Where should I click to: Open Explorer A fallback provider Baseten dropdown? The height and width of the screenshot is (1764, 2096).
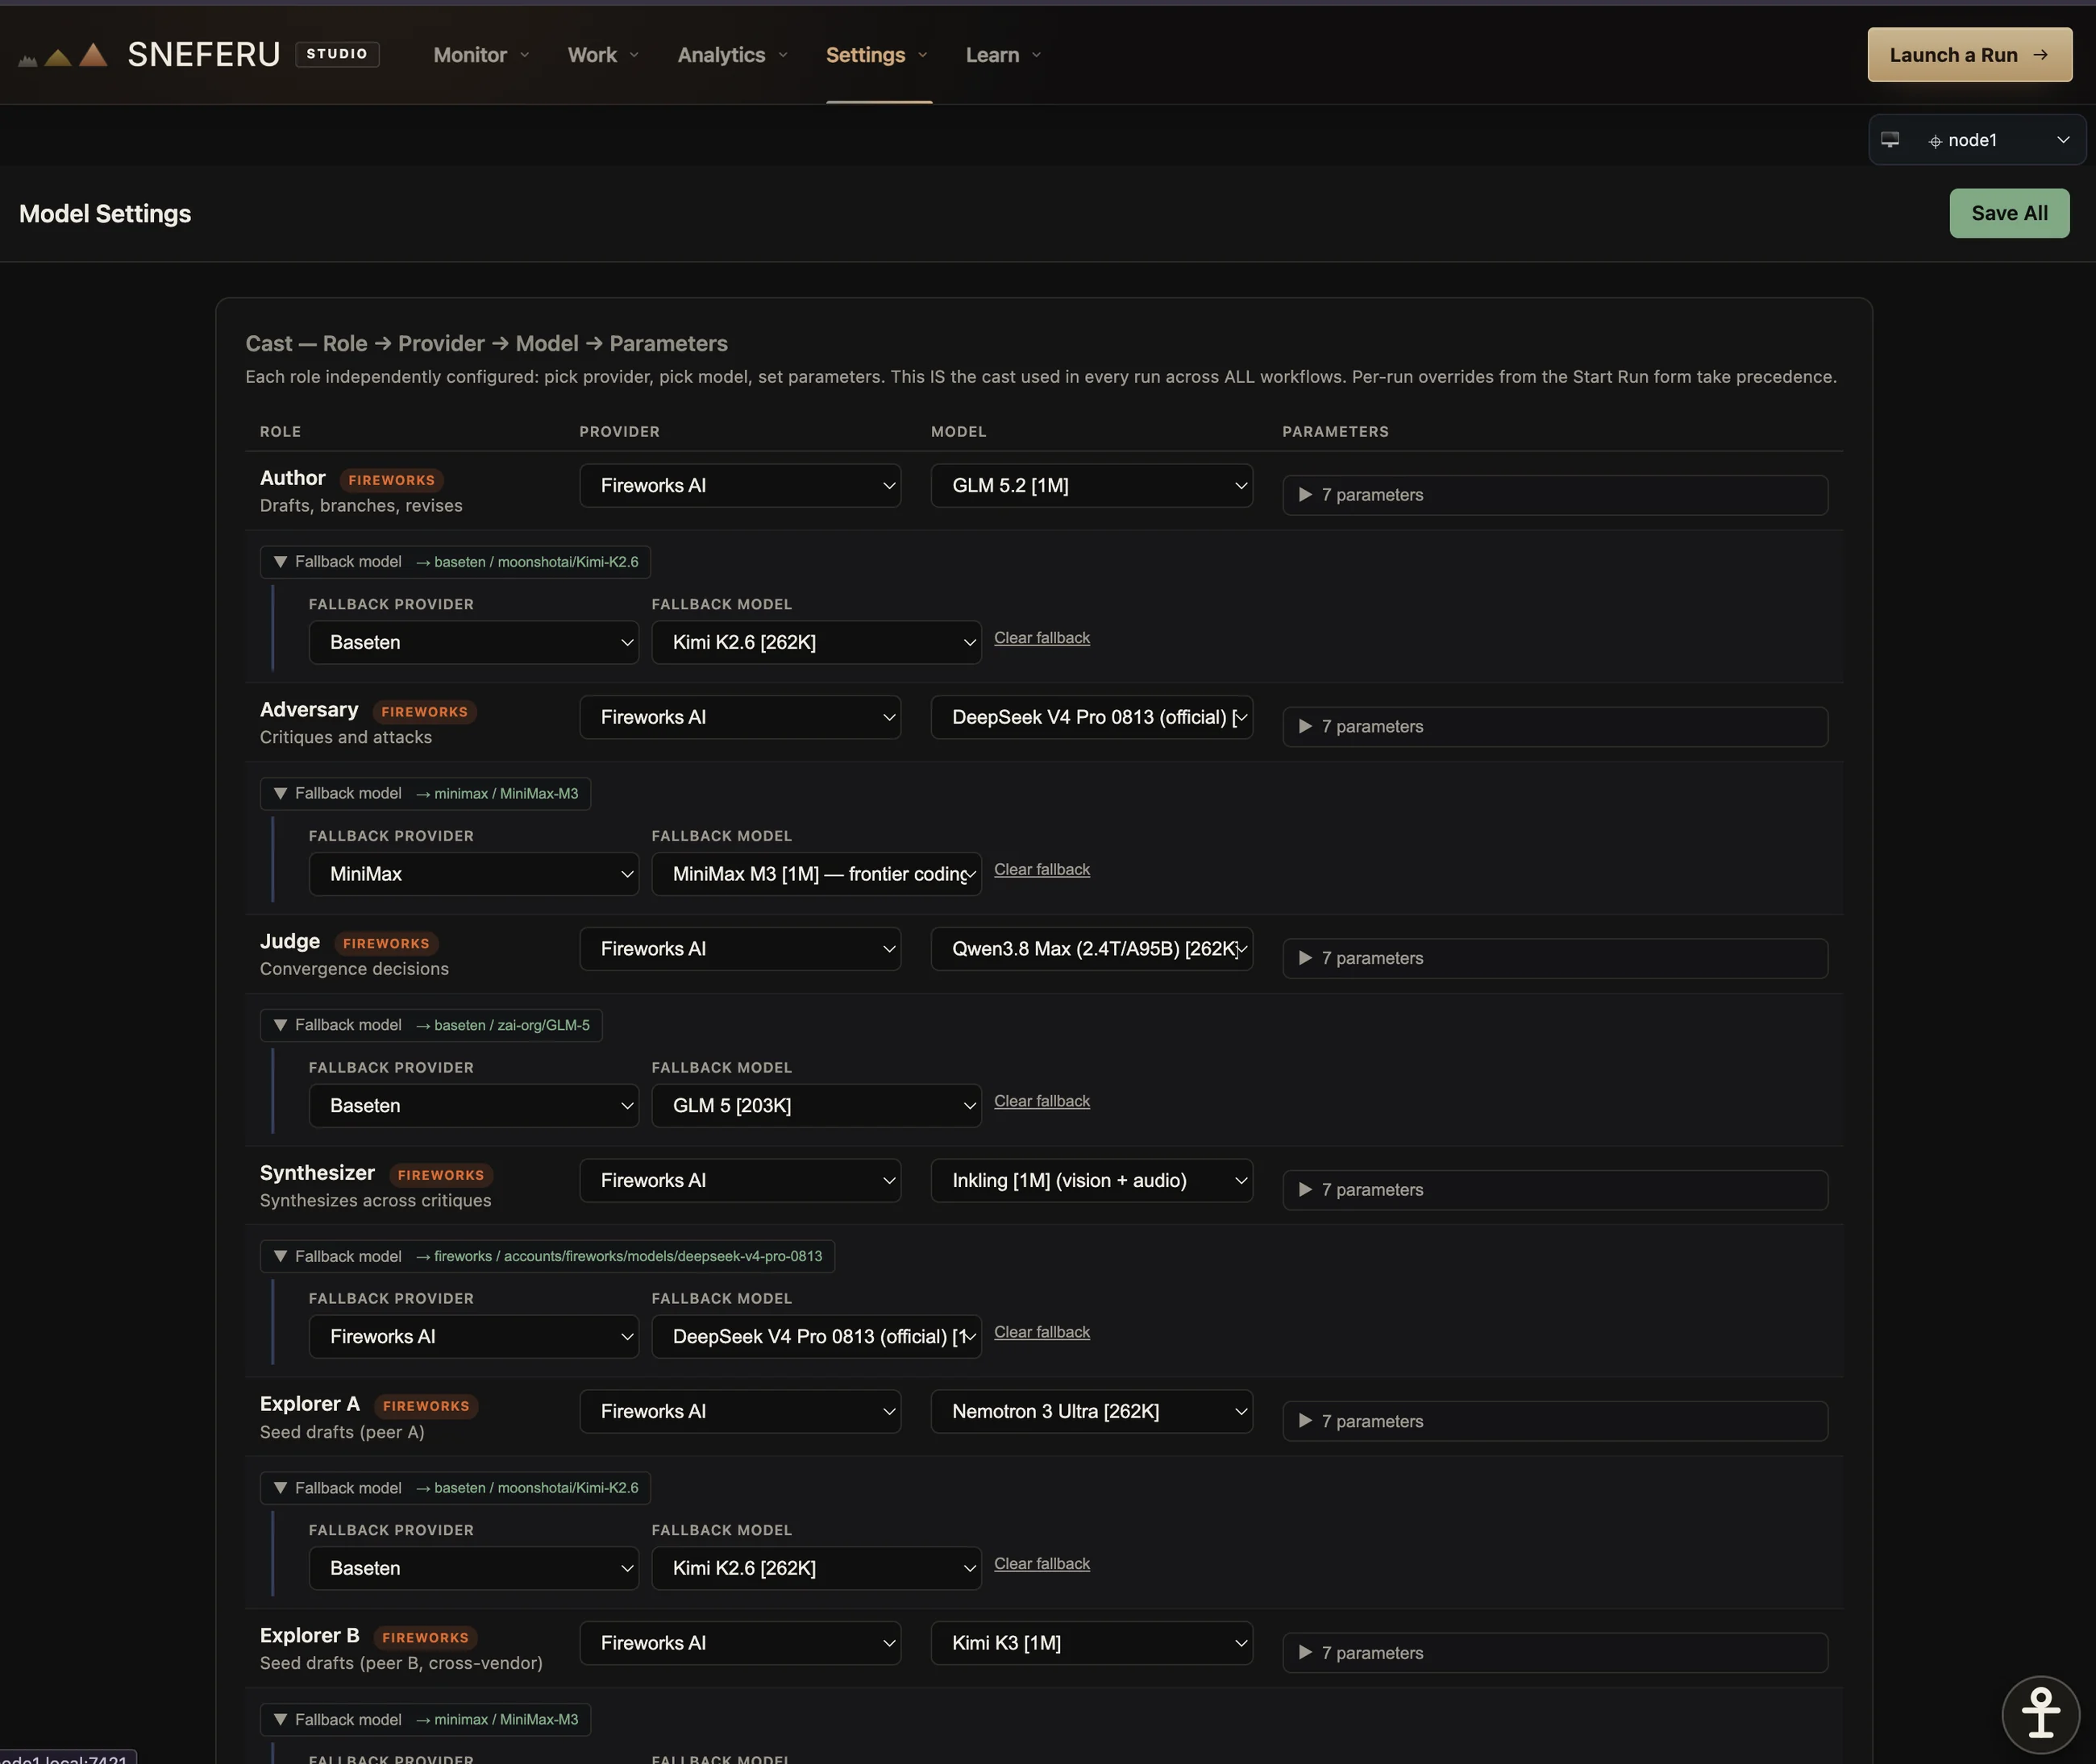click(x=473, y=1569)
